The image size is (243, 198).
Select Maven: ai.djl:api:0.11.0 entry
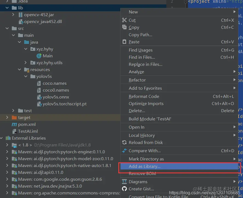[x=41, y=172]
